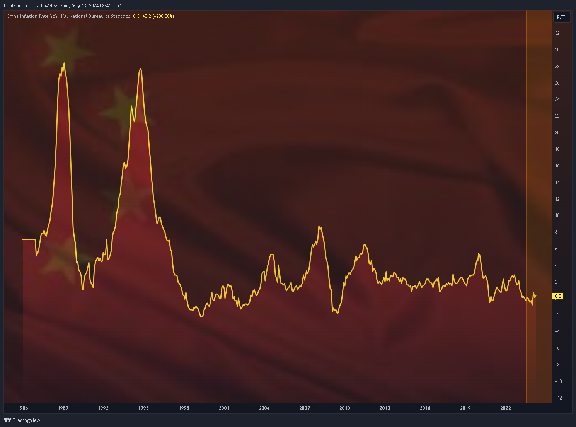Click the yellow 0.3 current value label on the price axis
The width and height of the screenshot is (576, 427).
[558, 296]
